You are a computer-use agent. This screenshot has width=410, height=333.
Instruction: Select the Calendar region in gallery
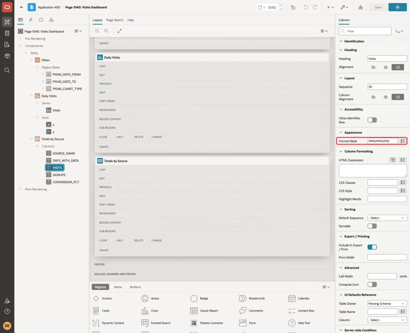click(x=299, y=298)
